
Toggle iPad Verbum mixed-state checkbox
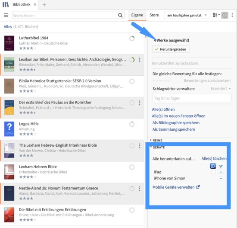[221, 172]
